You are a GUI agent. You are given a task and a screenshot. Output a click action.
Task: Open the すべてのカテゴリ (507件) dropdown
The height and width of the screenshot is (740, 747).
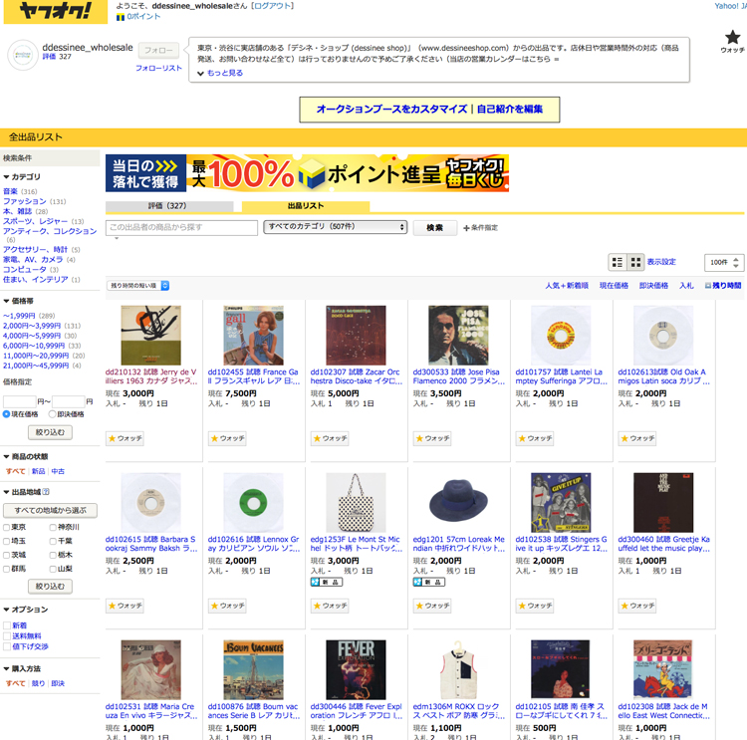point(335,227)
